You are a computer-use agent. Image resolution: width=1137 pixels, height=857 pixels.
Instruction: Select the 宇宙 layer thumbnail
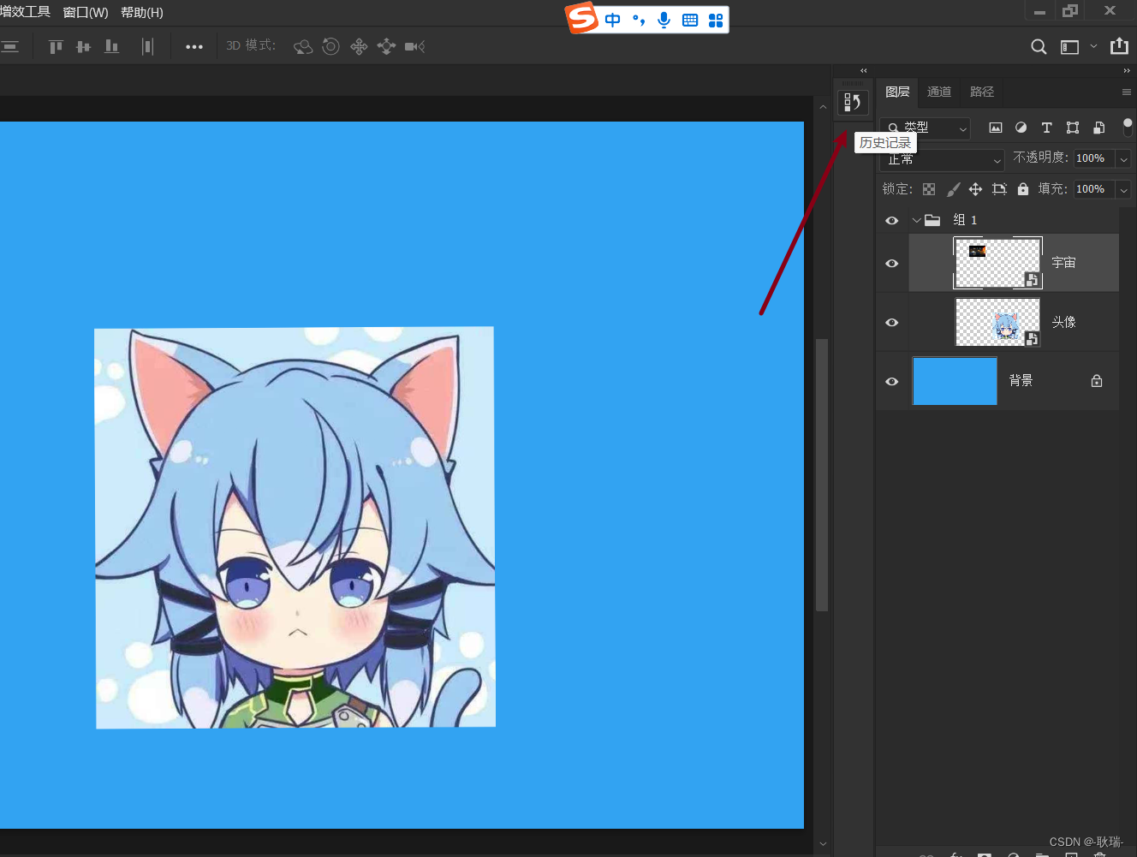pos(997,263)
